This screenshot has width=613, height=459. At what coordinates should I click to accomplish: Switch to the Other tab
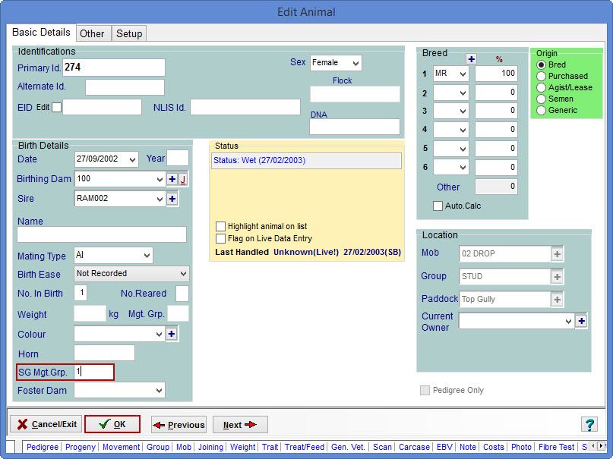(x=92, y=33)
